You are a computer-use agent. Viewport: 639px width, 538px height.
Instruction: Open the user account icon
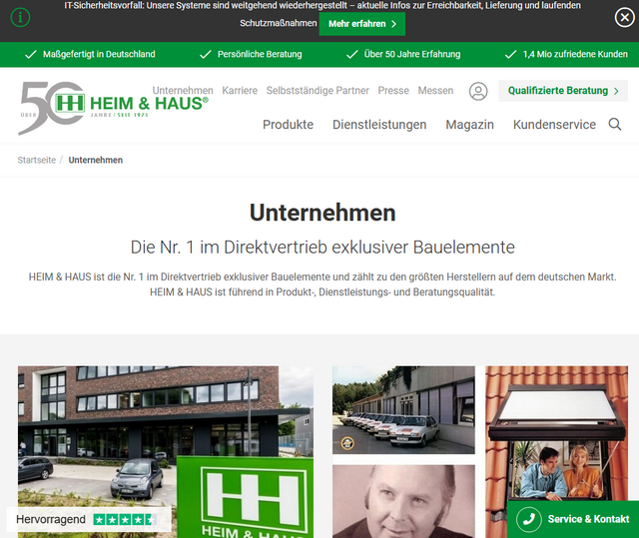[478, 91]
